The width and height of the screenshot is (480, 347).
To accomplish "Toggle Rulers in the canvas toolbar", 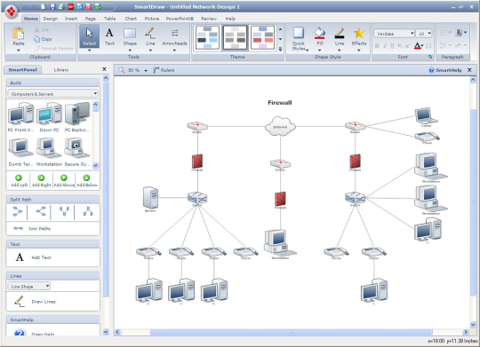I will [x=164, y=70].
